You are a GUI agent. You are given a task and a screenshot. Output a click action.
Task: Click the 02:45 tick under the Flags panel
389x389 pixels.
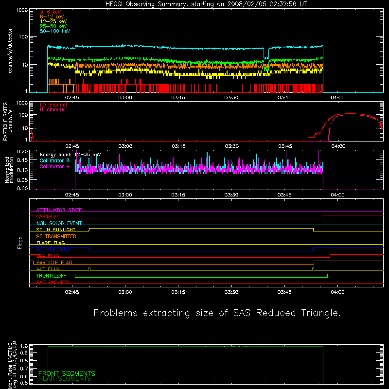(x=72, y=292)
